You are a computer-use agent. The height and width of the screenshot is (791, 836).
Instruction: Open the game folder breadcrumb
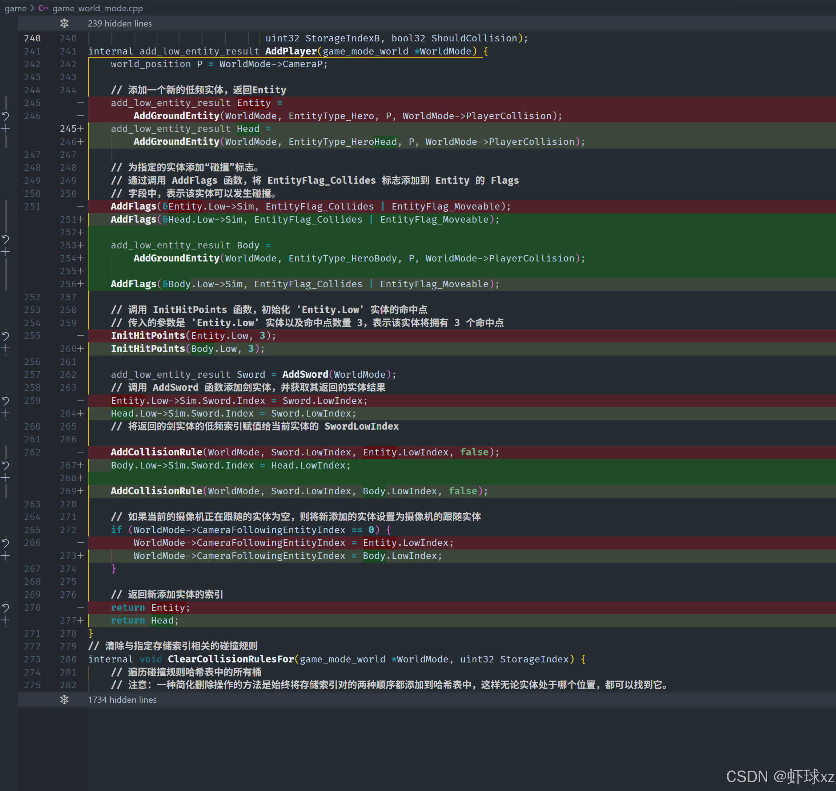[x=16, y=8]
